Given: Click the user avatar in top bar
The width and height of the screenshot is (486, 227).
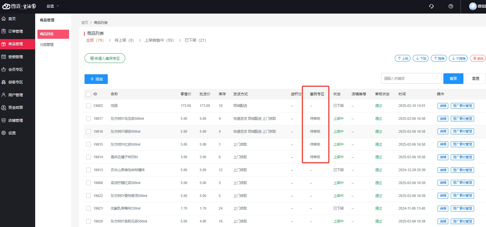Looking at the screenshot, I should tap(473, 6).
